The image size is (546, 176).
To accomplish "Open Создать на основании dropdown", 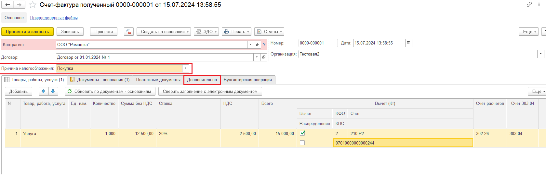I will [x=164, y=31].
